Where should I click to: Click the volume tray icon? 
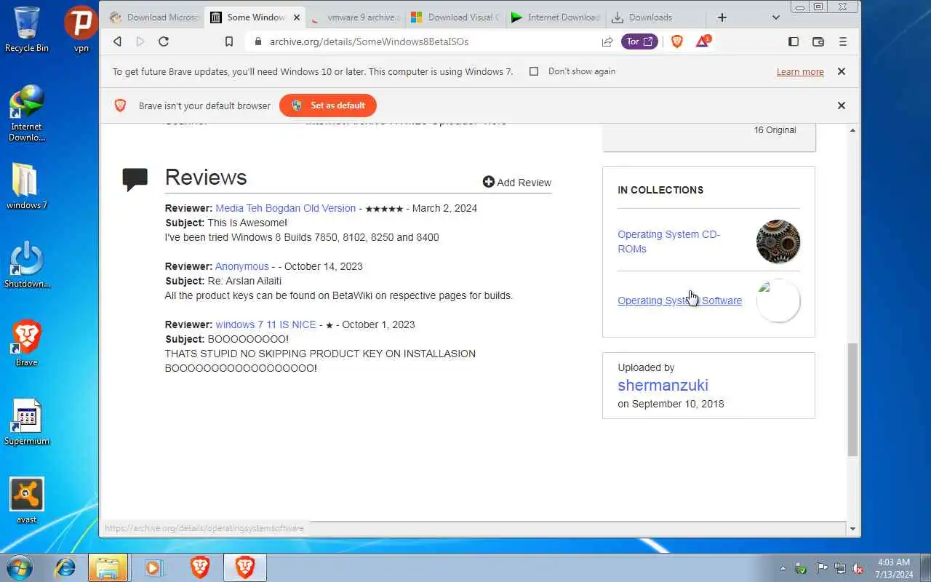[858, 568]
